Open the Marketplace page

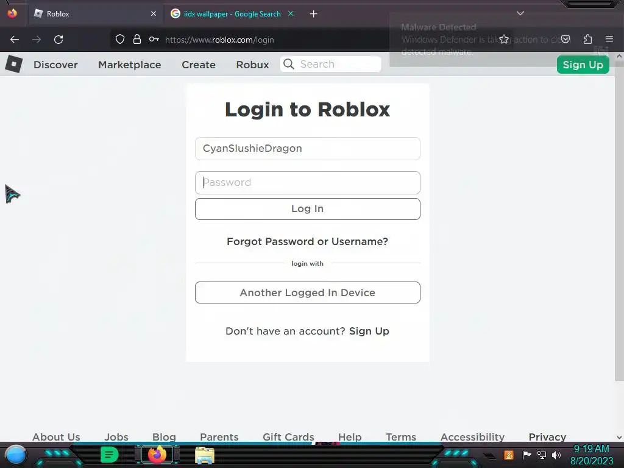click(x=130, y=65)
